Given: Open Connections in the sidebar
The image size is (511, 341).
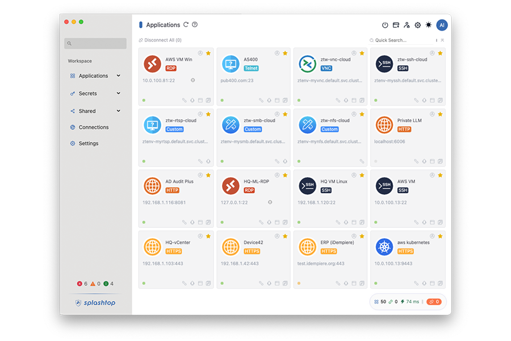Looking at the screenshot, I should [x=93, y=127].
